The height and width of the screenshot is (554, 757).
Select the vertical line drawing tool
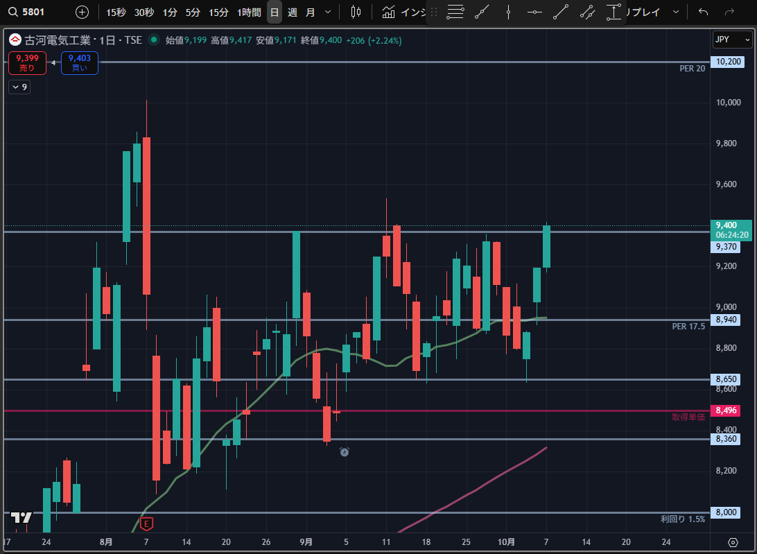click(x=508, y=12)
